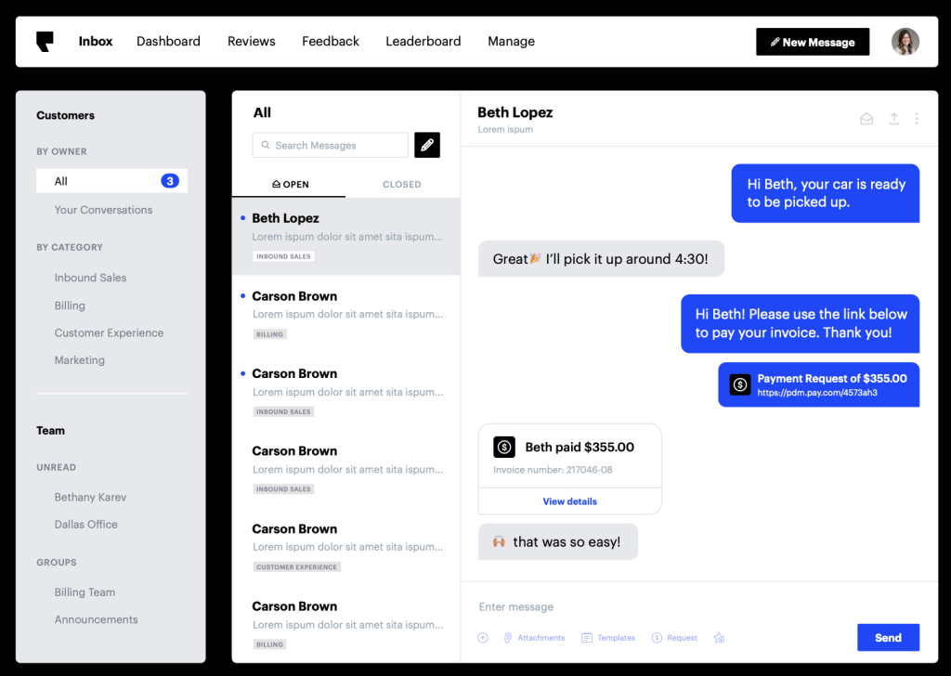Open Carson Brown conversation tagged Customer Experience
Screen dimensions: 951x676
click(345, 548)
